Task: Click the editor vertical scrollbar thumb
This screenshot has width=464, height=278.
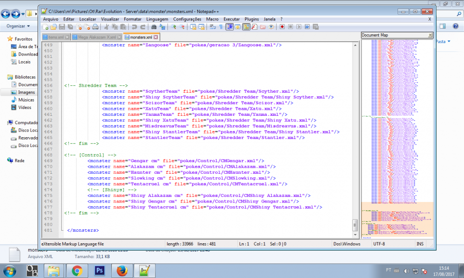Action: (355, 226)
